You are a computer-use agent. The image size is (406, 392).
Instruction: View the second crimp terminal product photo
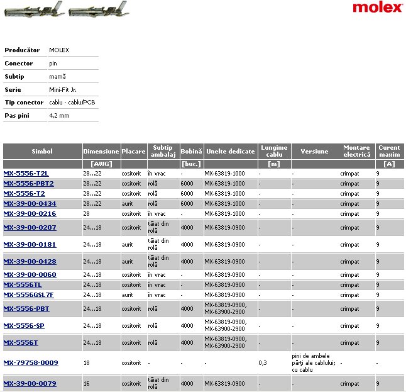point(99,10)
